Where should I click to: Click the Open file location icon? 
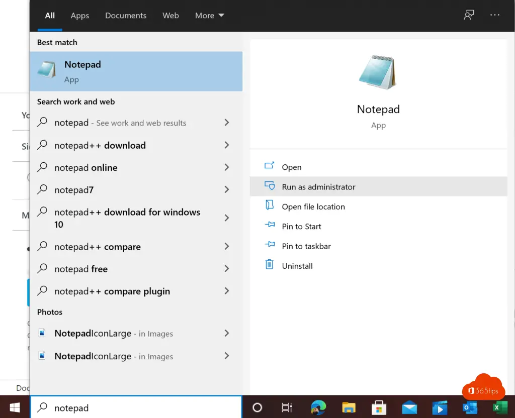[270, 205]
